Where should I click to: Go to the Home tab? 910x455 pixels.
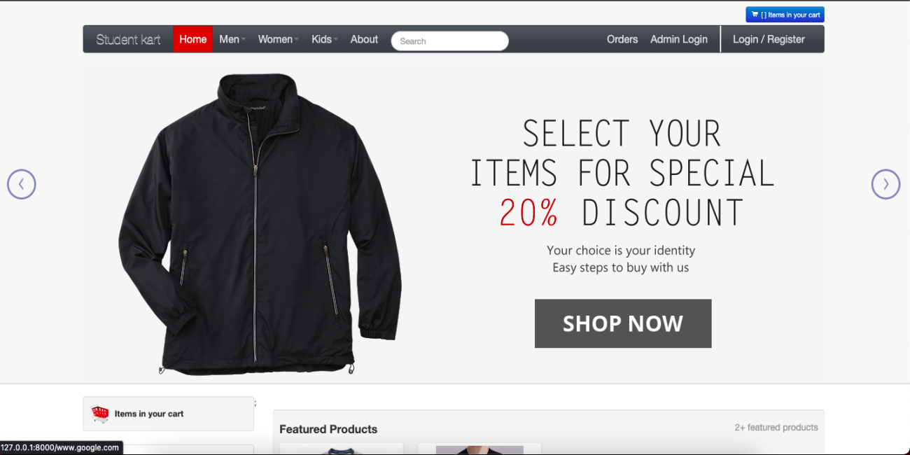(x=192, y=39)
